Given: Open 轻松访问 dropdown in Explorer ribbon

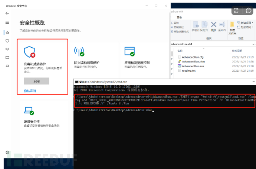Looking at the screenshot, I should pyautogui.click(x=245, y=27).
